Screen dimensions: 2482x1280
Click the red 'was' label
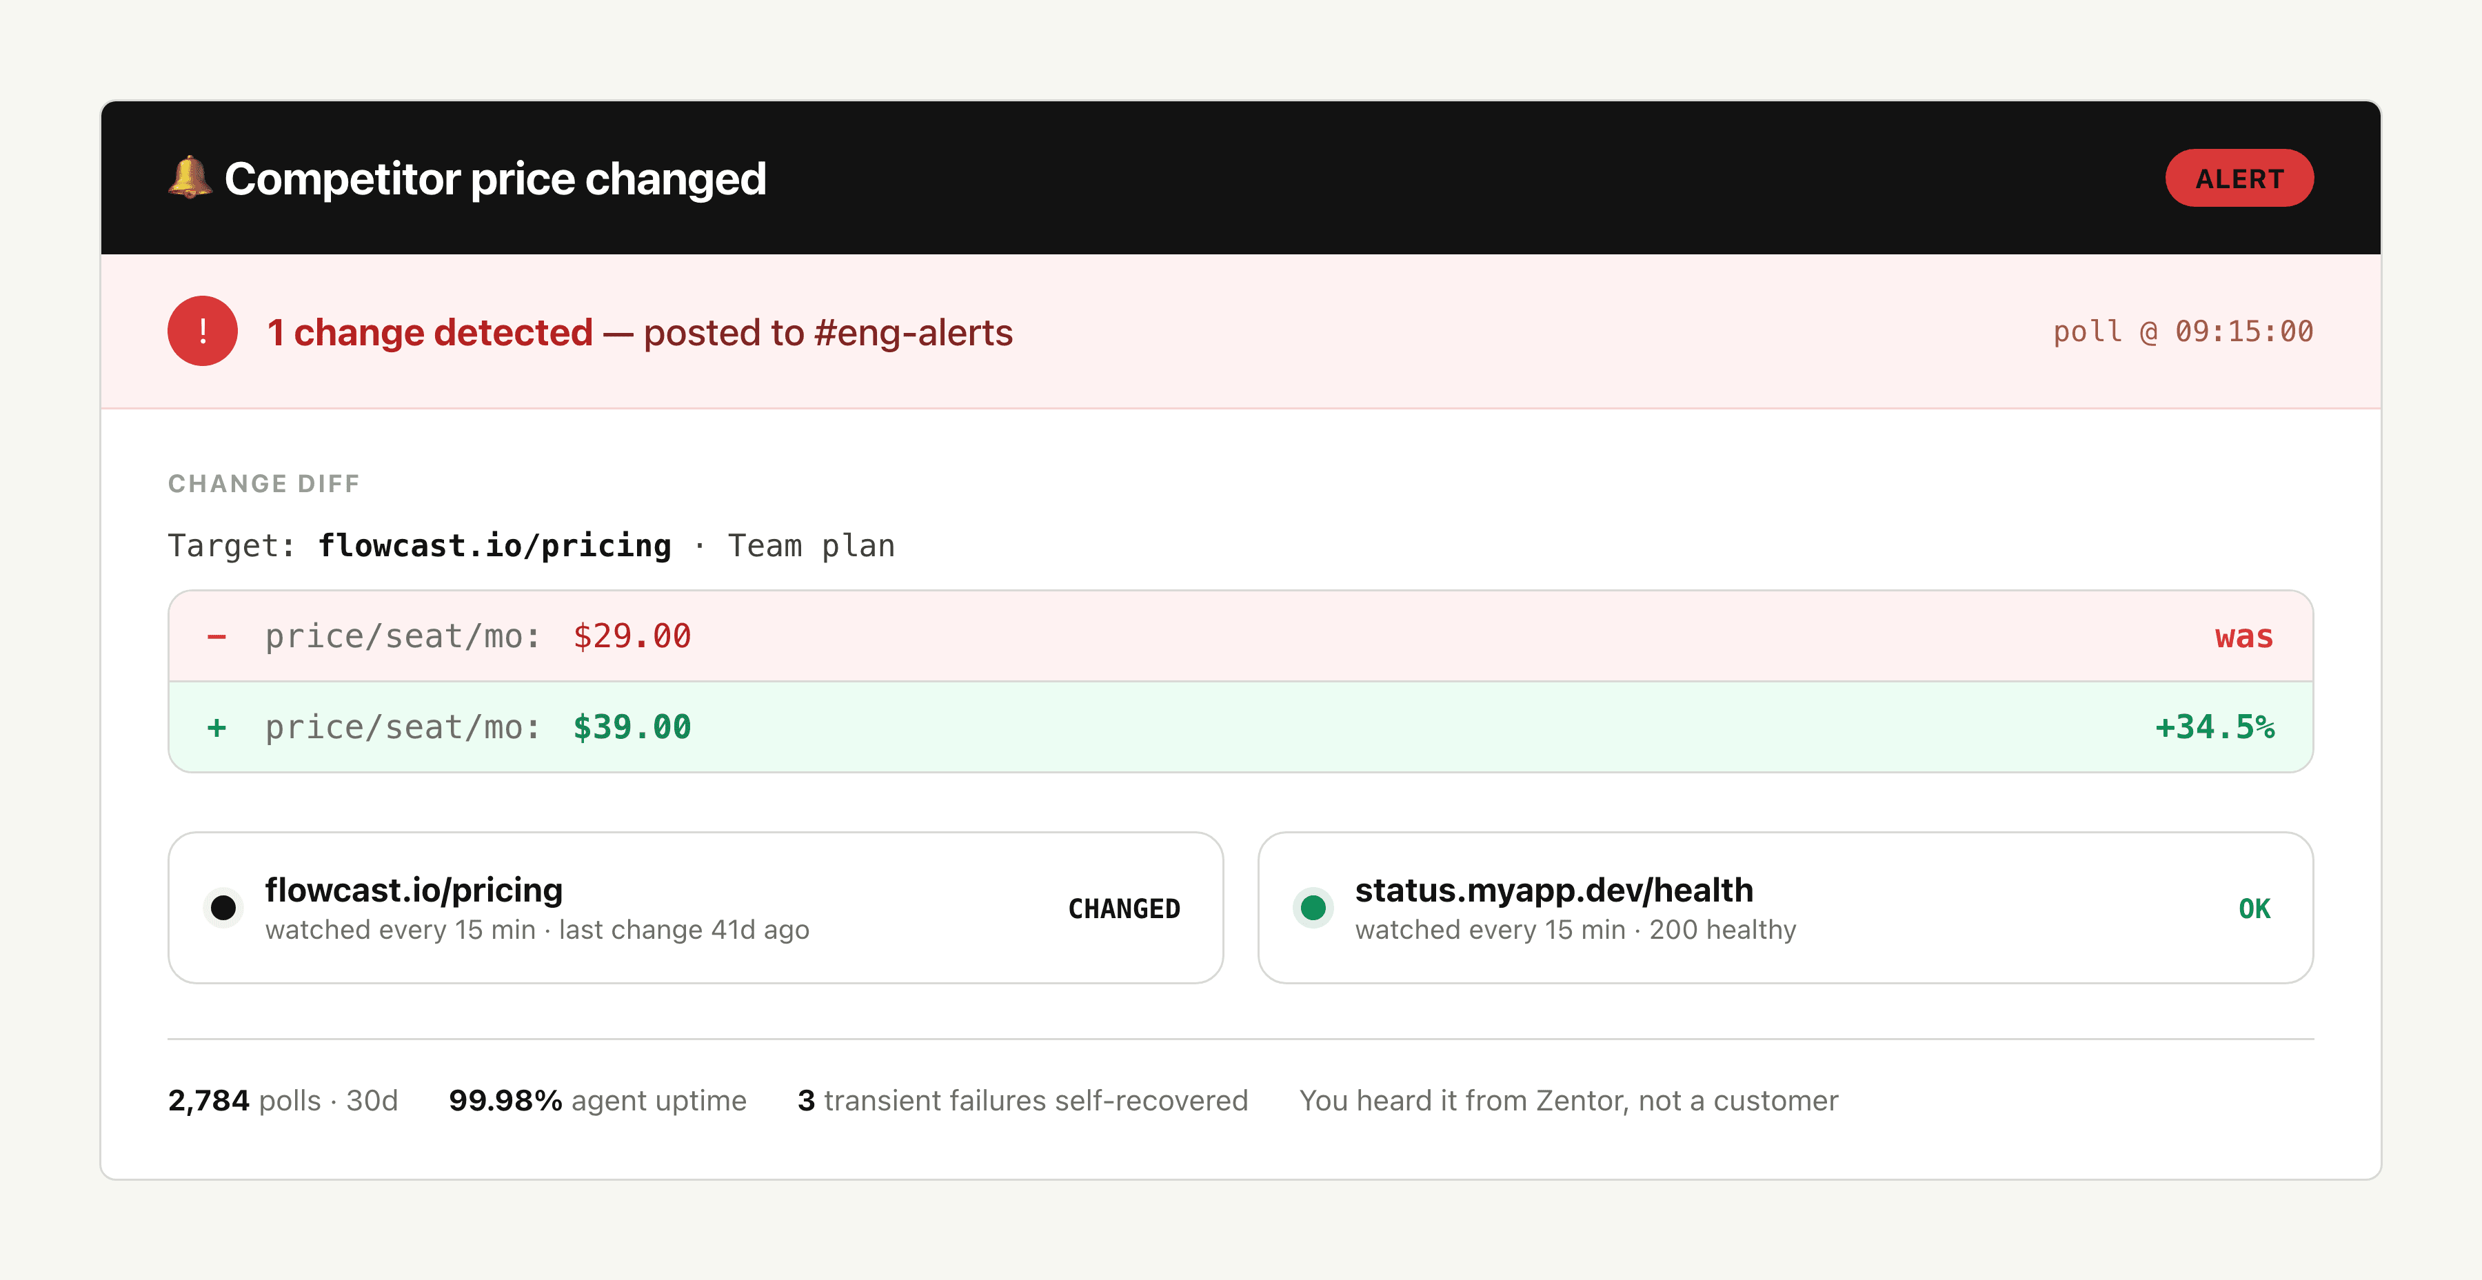(x=2244, y=637)
